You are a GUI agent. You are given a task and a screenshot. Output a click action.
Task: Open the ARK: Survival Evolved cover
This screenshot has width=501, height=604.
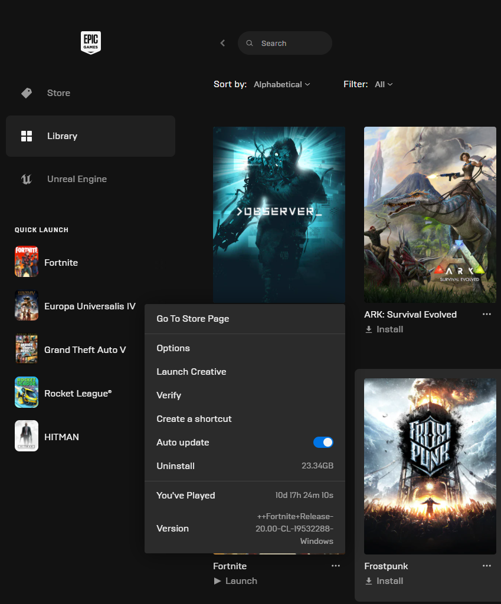[430, 215]
